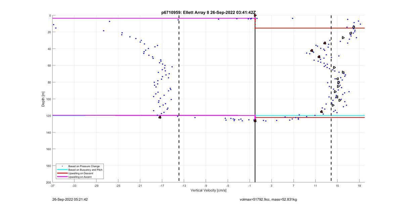
Task: Click the y-axis tick label "0"
Action: coord(50,16)
